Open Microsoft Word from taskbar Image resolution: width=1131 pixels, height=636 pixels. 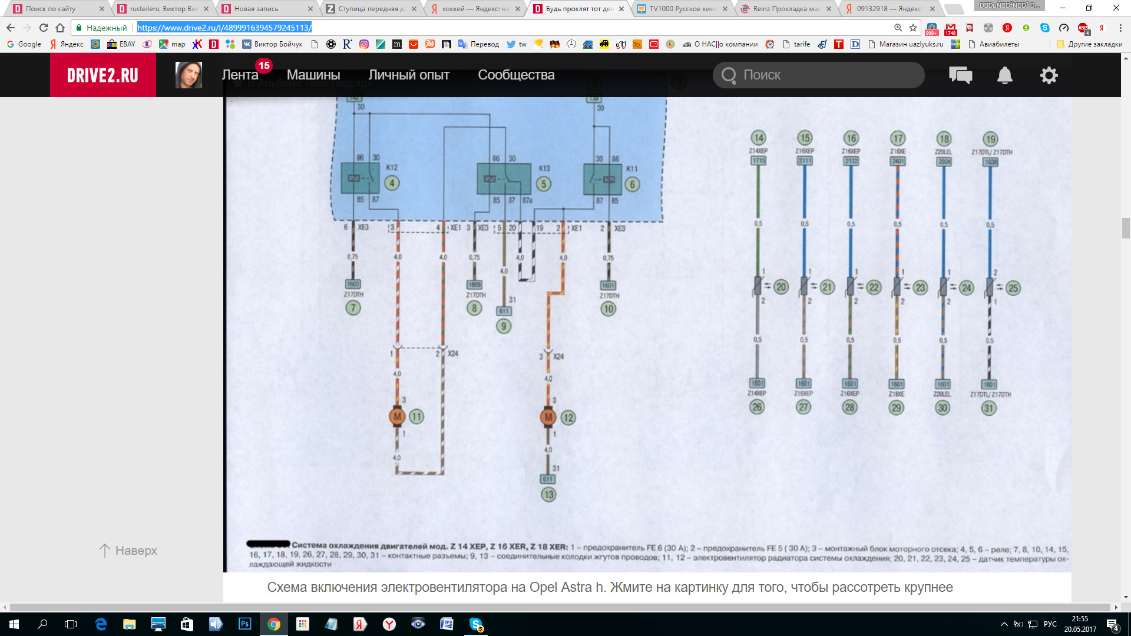[447, 624]
